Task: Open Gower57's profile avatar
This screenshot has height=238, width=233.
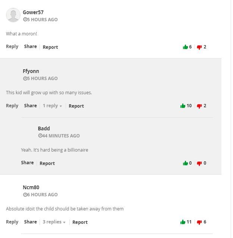Action: 13,15
